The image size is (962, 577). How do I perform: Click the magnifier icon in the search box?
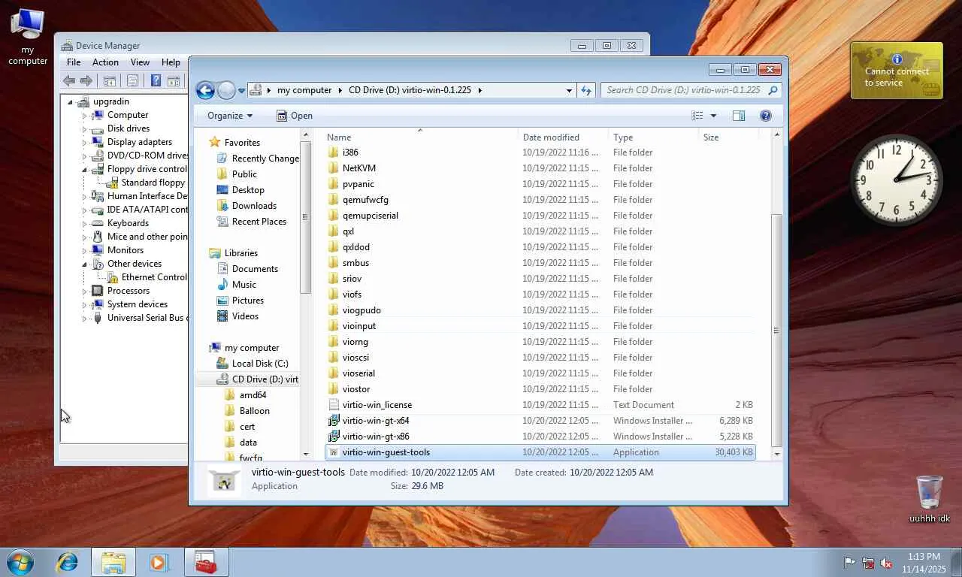point(772,90)
